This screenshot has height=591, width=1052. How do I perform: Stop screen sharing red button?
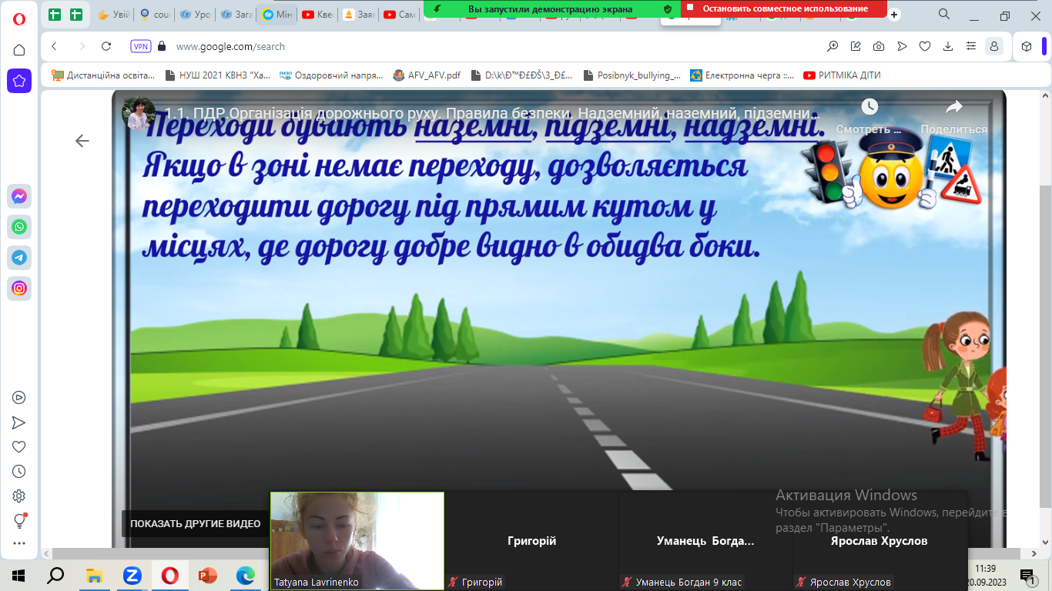784,9
